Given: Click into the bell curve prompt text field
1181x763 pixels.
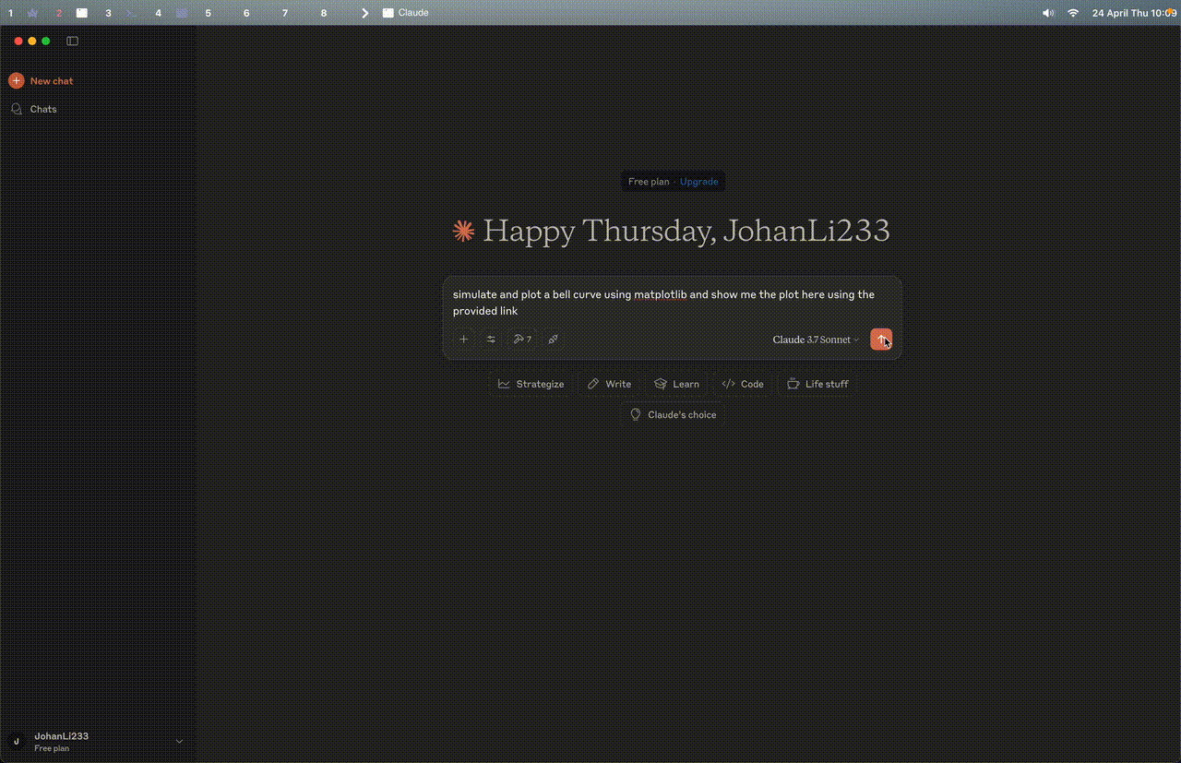Looking at the screenshot, I should point(672,303).
